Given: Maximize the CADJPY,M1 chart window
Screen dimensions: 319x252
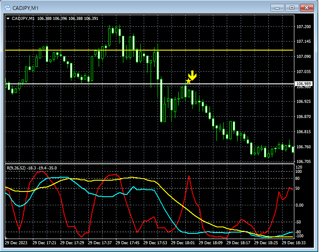Looking at the screenshot, I should click(292, 8).
